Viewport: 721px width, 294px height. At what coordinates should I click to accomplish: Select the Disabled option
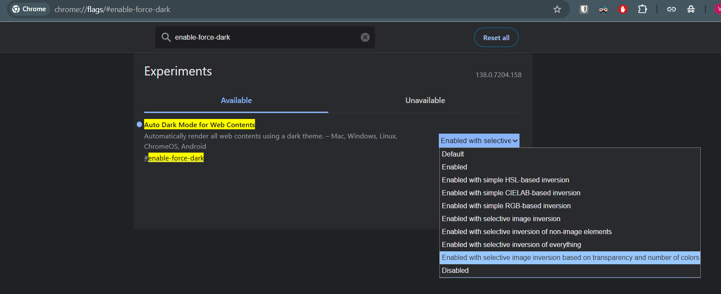[x=570, y=270]
